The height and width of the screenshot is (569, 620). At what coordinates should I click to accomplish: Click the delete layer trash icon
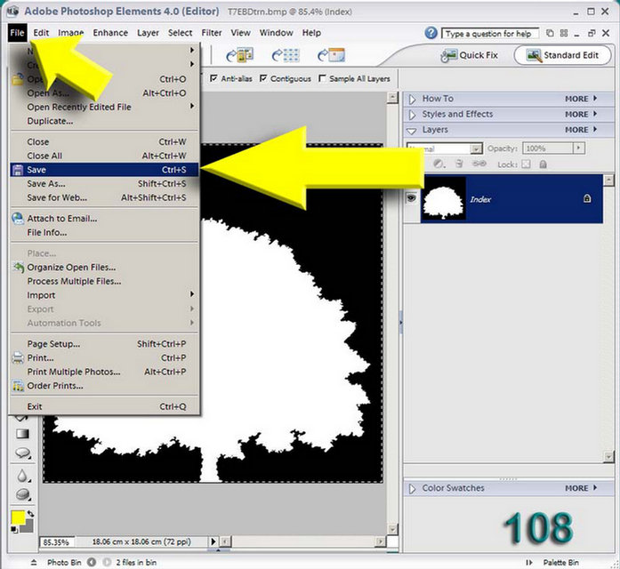459,164
